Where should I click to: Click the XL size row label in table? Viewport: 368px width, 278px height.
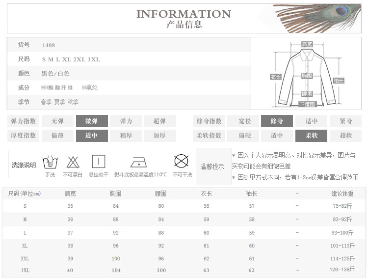(x=25, y=246)
